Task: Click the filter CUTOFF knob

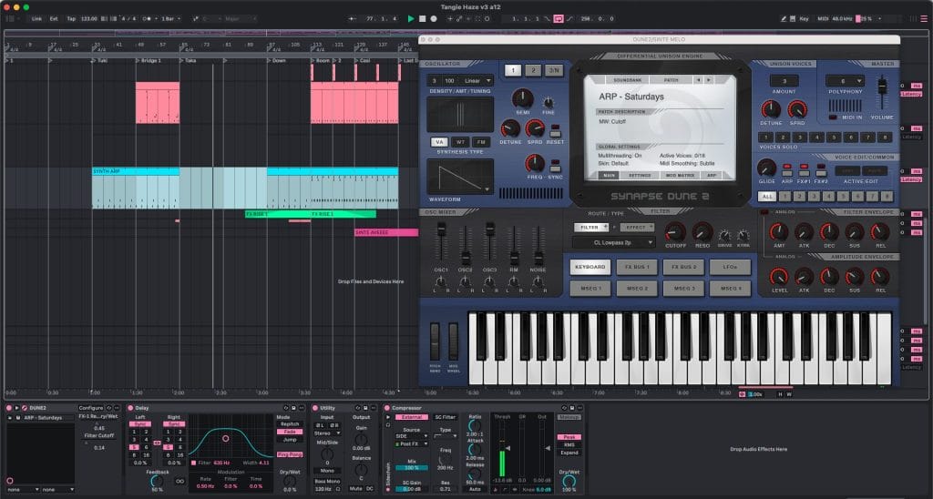Action: [675, 232]
